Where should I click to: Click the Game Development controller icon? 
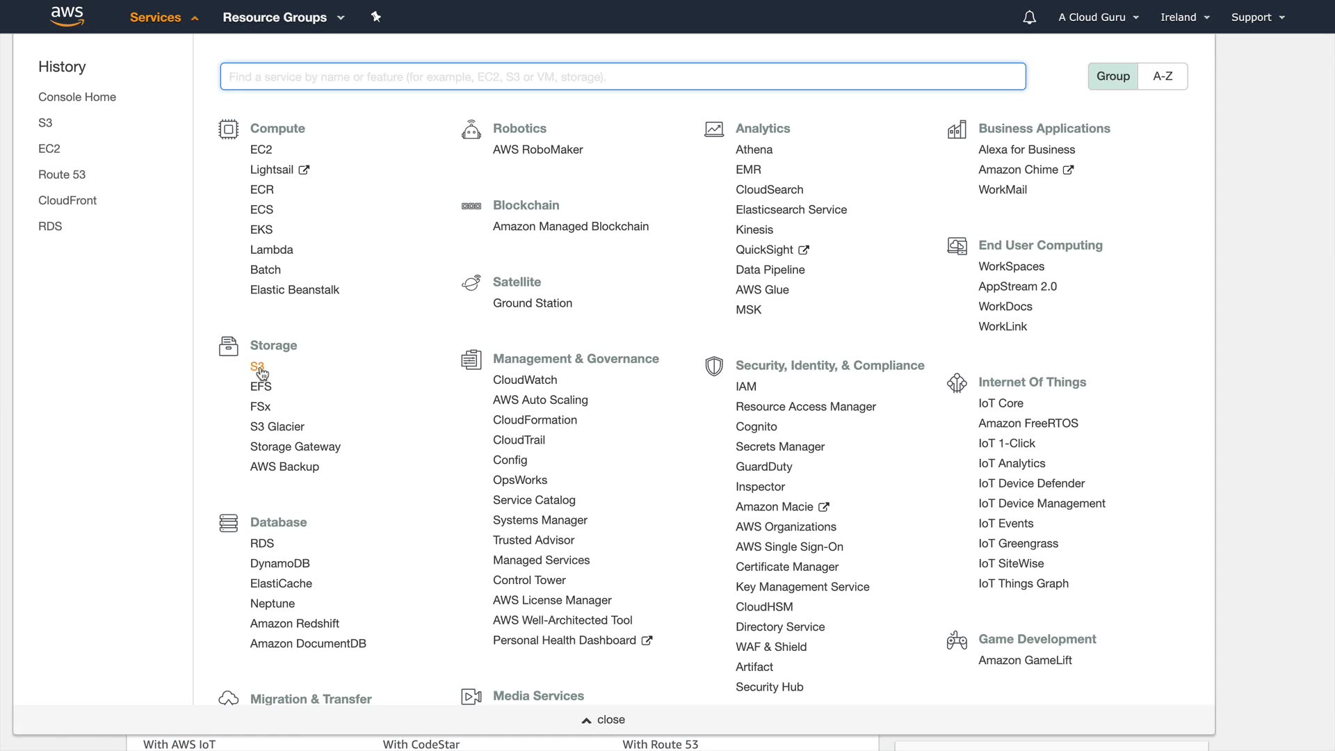click(957, 640)
